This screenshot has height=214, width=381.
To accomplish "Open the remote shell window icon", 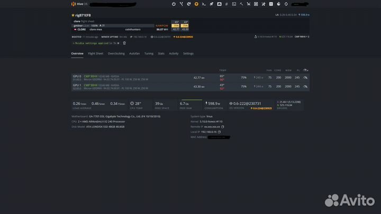I will point(234,4).
